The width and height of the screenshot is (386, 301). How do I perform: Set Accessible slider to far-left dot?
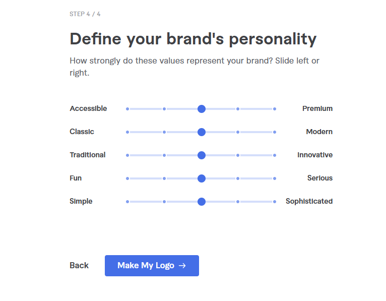click(127, 109)
